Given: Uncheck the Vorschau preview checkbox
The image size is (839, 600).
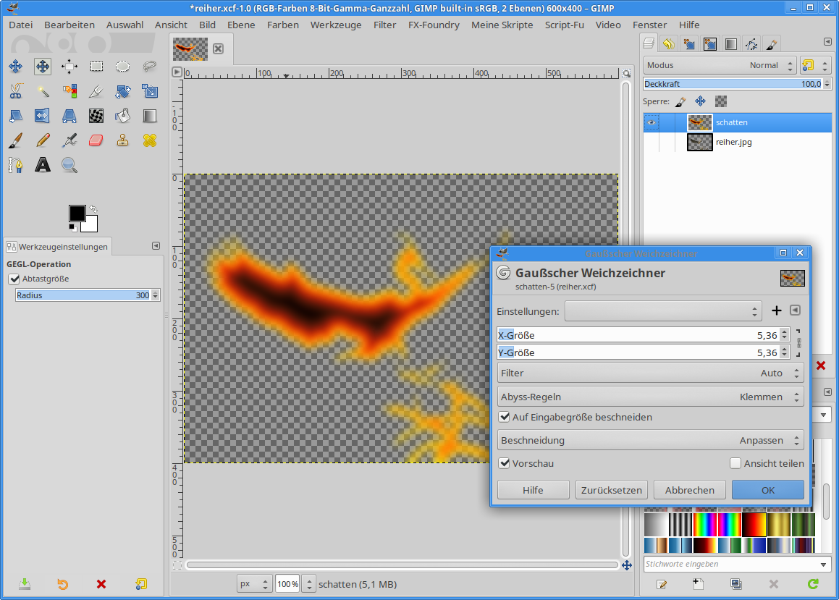Looking at the screenshot, I should pyautogui.click(x=505, y=463).
